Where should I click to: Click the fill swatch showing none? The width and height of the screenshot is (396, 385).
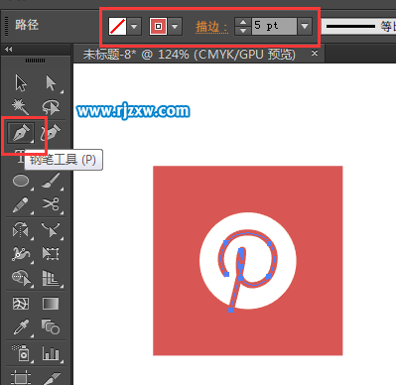click(117, 26)
